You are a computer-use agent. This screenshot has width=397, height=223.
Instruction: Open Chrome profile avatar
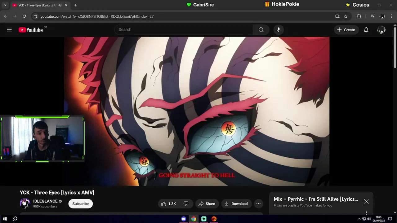coord(382,16)
